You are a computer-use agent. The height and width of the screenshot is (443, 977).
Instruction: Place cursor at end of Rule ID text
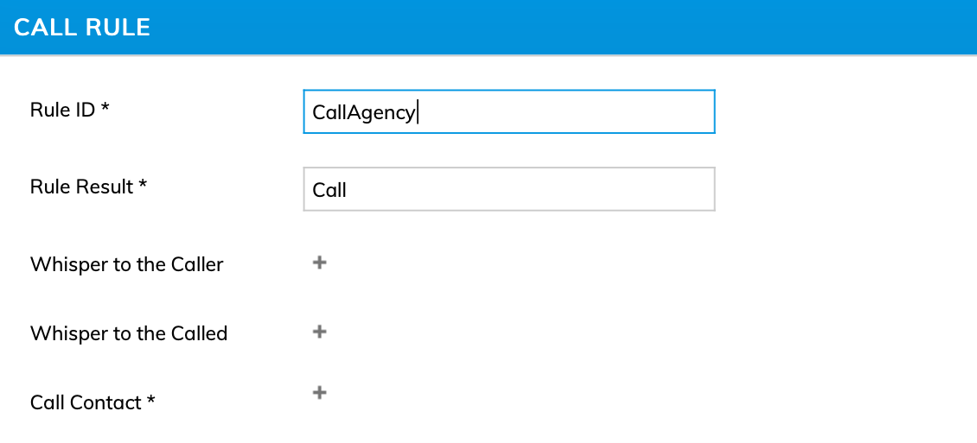tap(417, 112)
